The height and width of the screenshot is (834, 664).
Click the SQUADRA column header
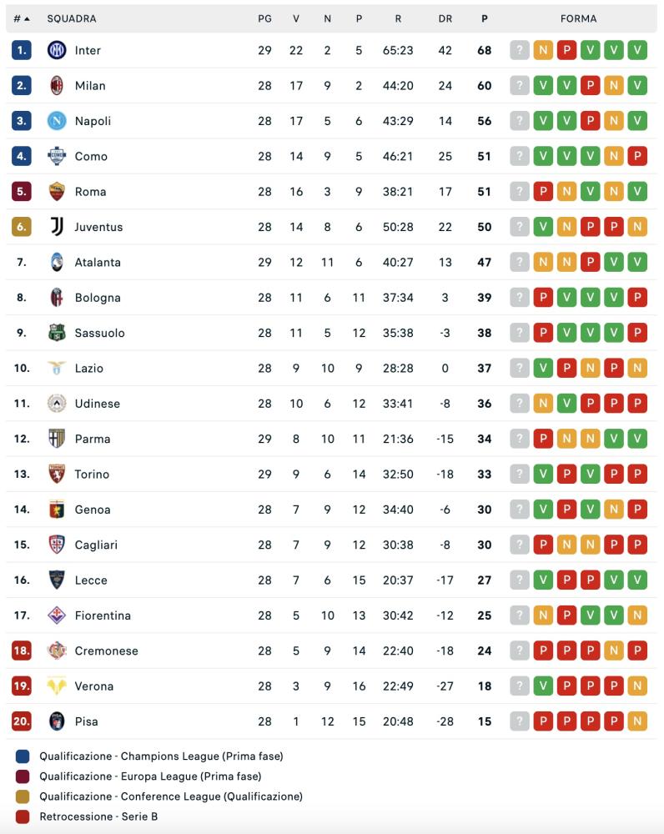pyautogui.click(x=72, y=18)
